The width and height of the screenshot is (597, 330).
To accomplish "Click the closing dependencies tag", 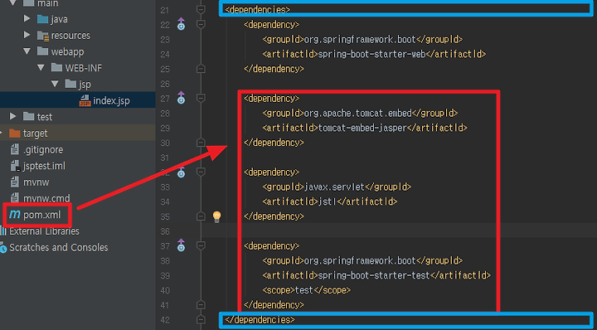I will [260, 320].
